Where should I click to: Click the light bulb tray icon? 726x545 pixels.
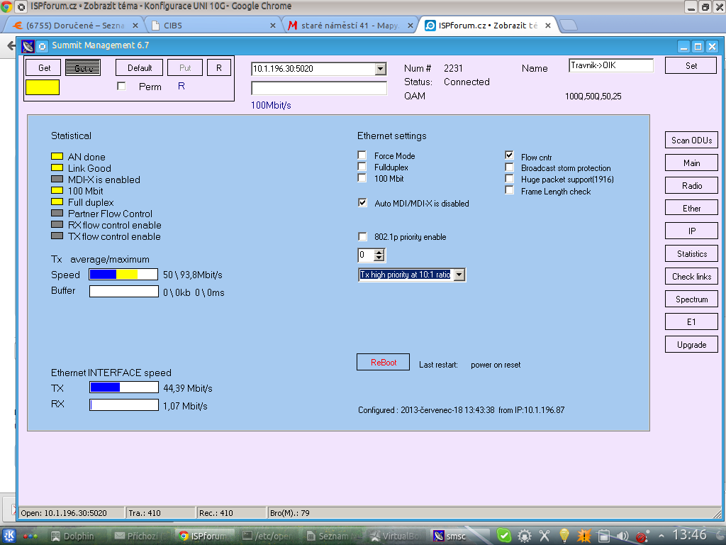pyautogui.click(x=564, y=536)
